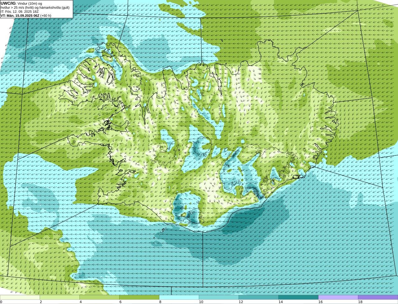Click the legend scale label '14'

pos(281,302)
